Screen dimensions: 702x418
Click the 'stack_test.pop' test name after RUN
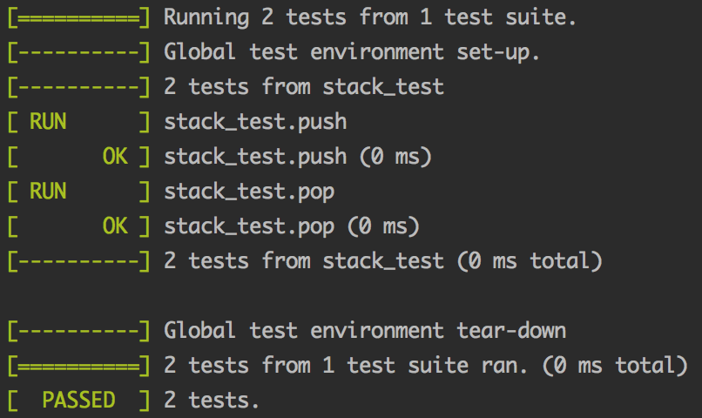249,192
